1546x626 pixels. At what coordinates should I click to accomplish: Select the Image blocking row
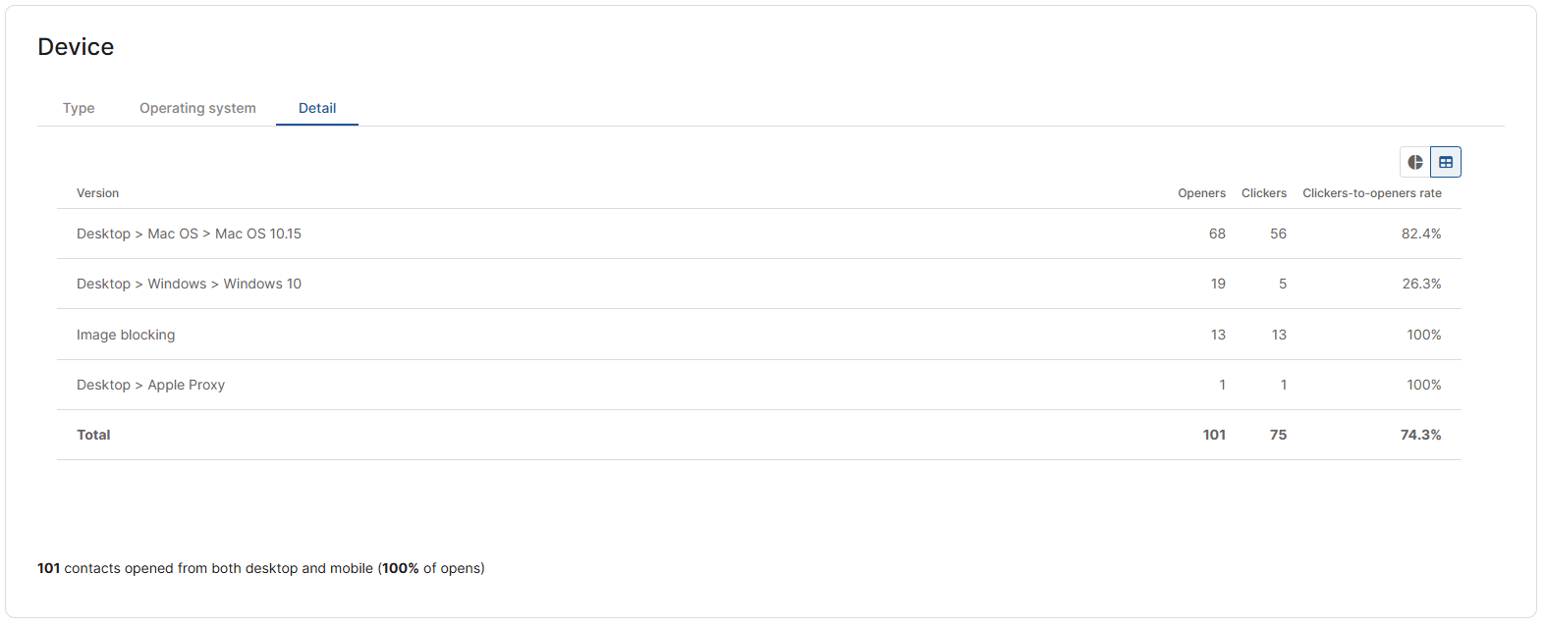click(126, 335)
